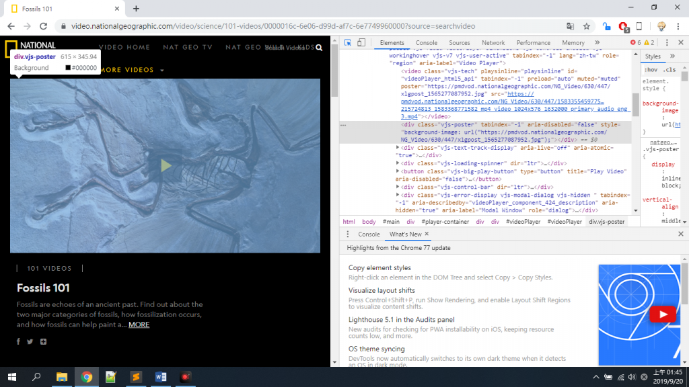
Task: Share the video on Facebook
Action: (x=18, y=341)
